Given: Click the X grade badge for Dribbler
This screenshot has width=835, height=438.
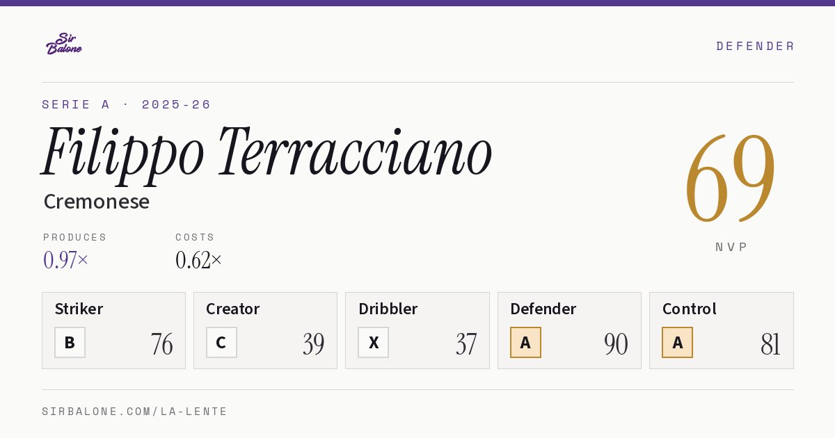Looking at the screenshot, I should [x=374, y=342].
